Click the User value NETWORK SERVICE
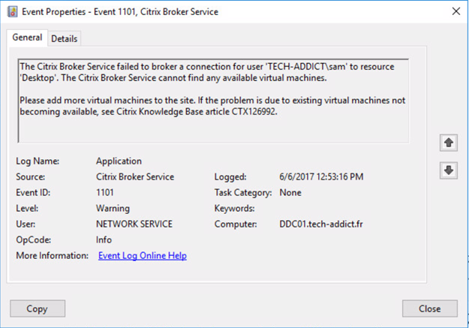 134,224
